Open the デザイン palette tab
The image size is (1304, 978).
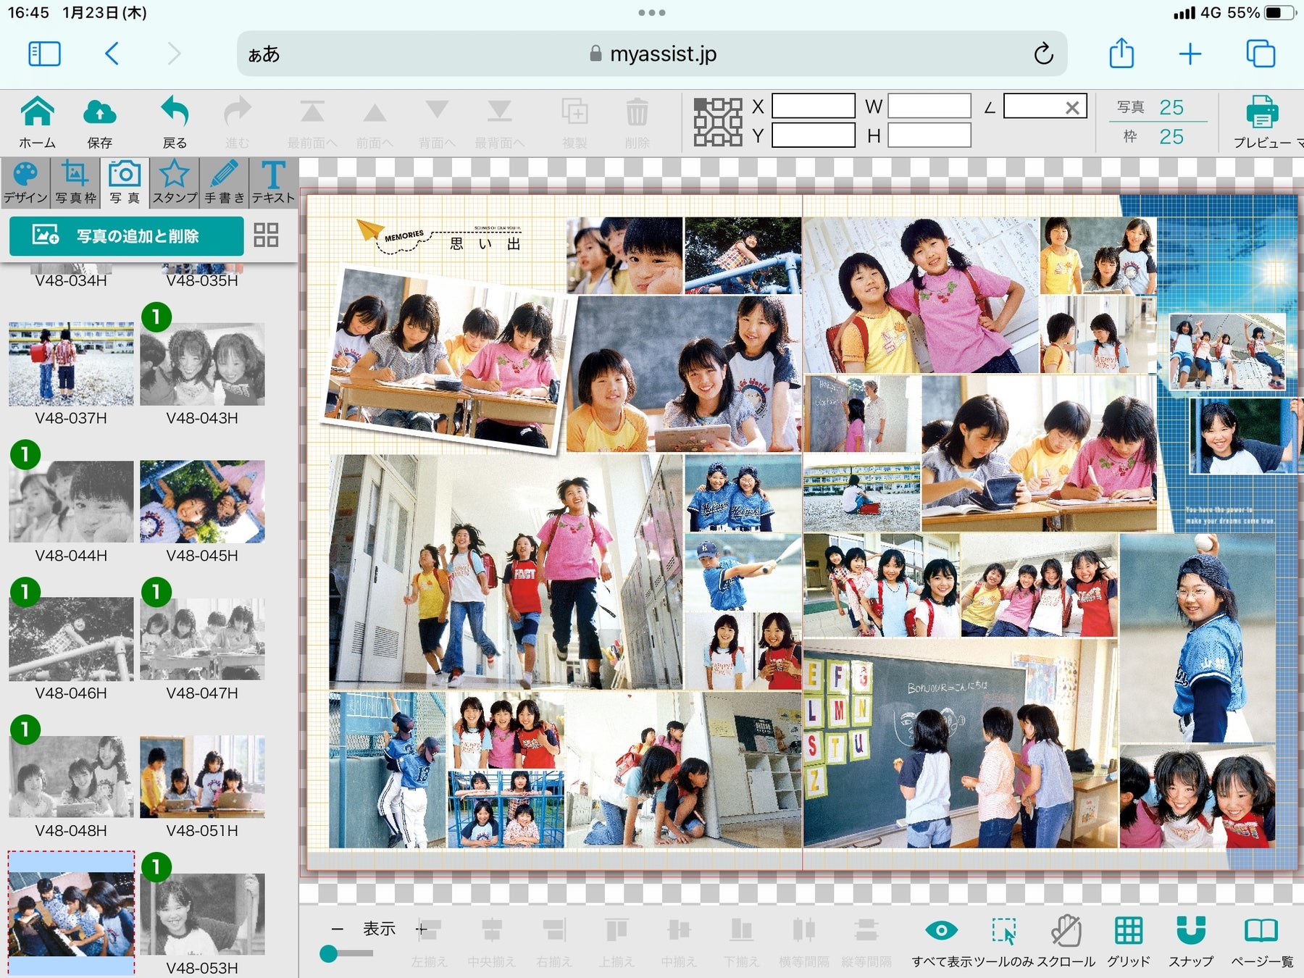pos(25,183)
